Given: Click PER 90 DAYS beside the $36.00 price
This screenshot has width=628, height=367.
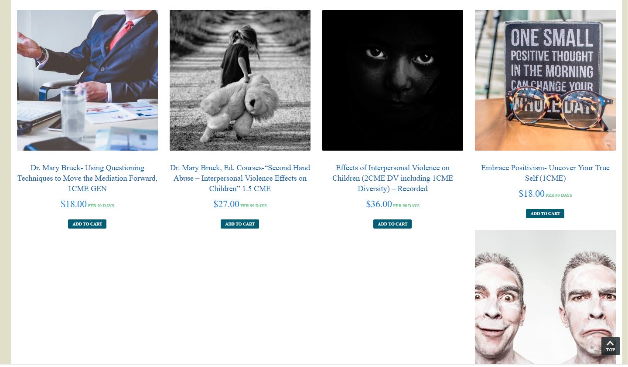Looking at the screenshot, I should (x=406, y=206).
